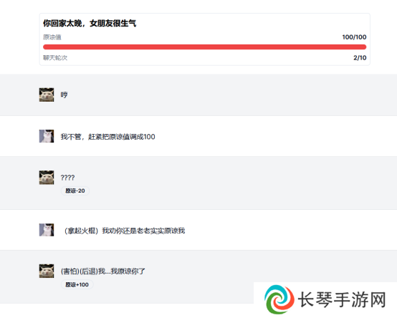This screenshot has height=318, width=397.
Task: Click the 原谅-20 score badge
Action: [x=75, y=191]
